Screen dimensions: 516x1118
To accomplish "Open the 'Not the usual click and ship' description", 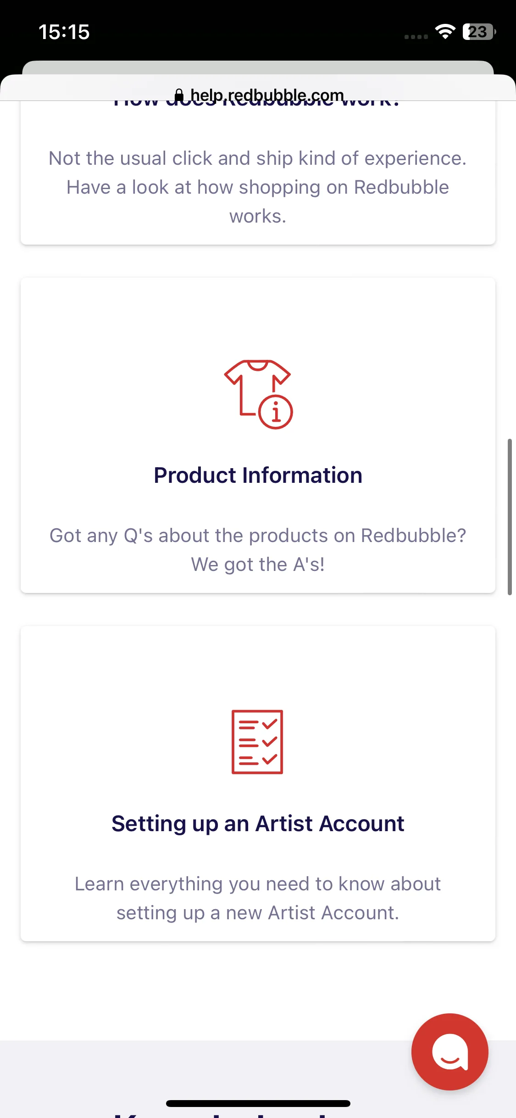I will pos(258,187).
